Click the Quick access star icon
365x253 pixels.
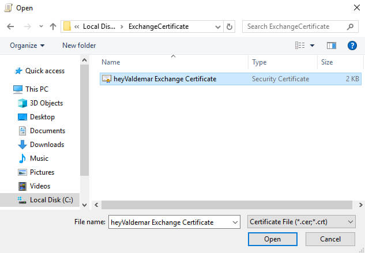point(18,71)
